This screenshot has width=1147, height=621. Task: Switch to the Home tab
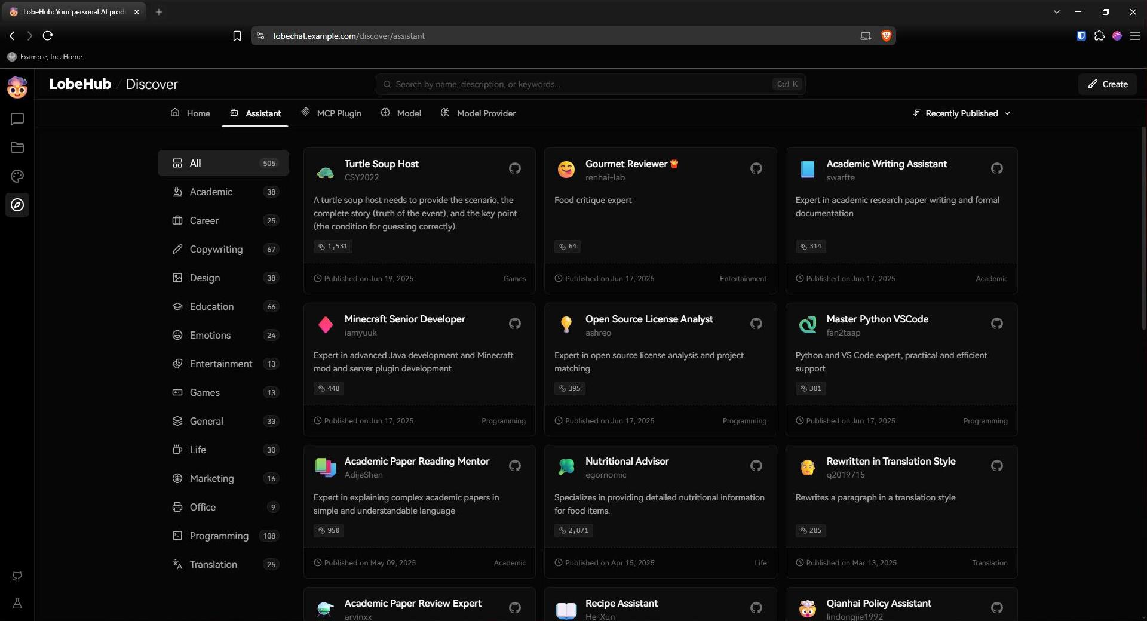[191, 113]
